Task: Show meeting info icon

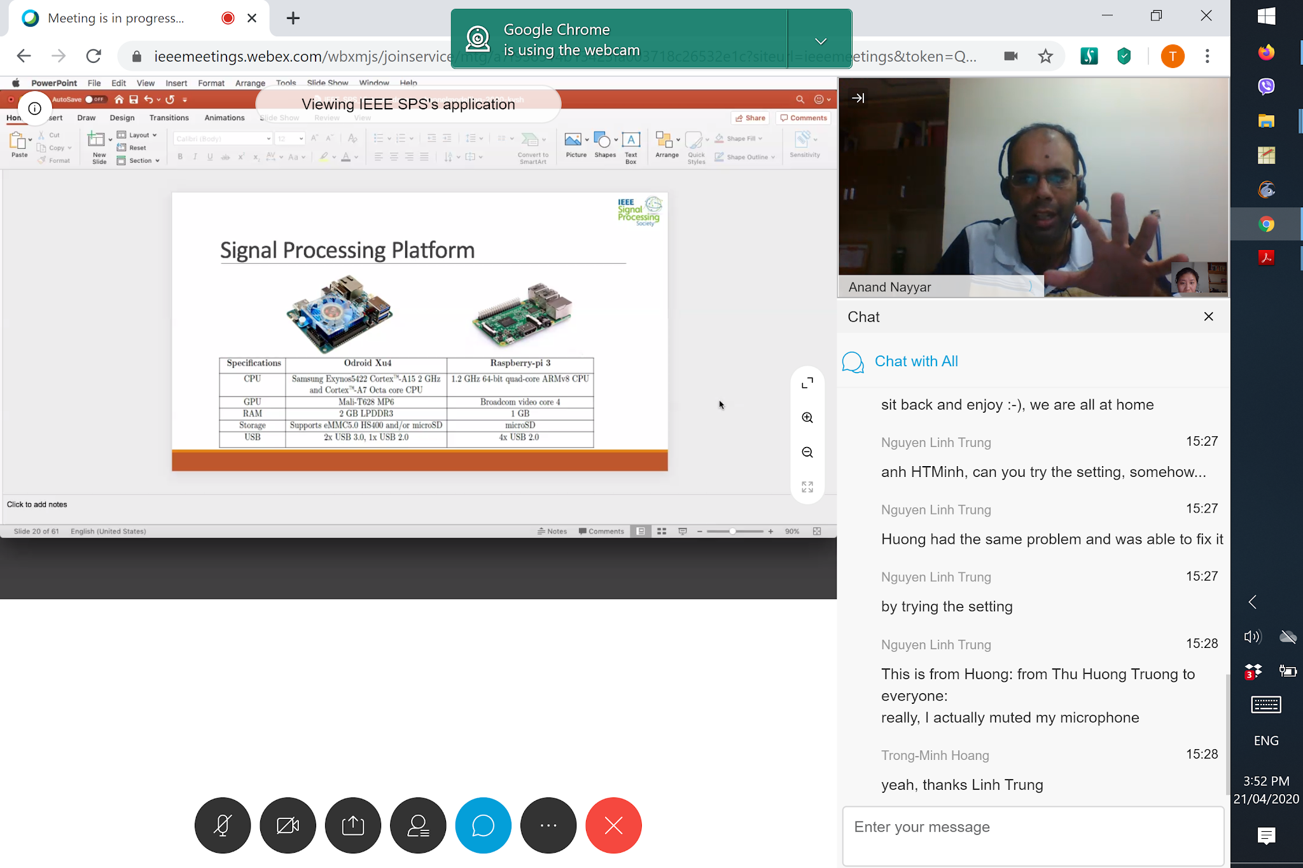Action: 35,108
